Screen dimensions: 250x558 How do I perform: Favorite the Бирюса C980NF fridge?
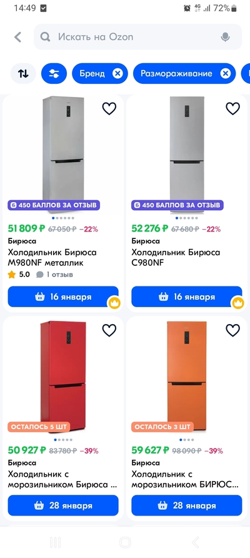(233, 109)
